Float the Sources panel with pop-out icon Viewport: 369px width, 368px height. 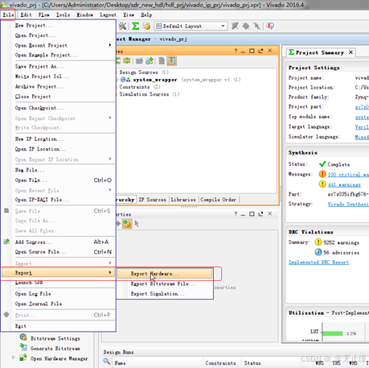[x=260, y=51]
